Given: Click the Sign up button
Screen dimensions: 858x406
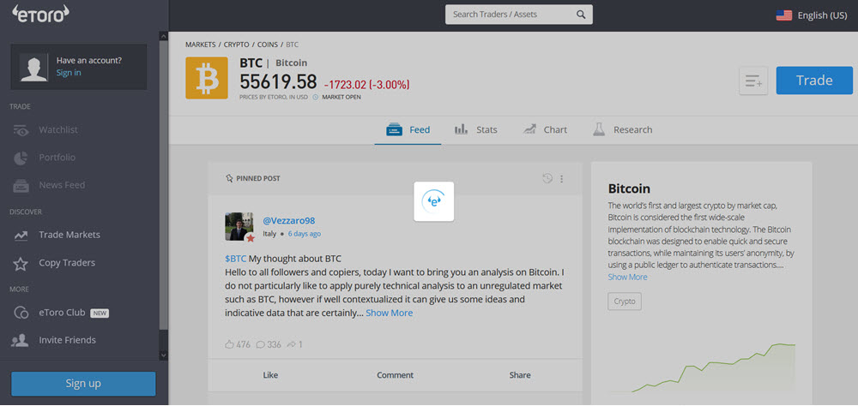Looking at the screenshot, I should [x=83, y=384].
